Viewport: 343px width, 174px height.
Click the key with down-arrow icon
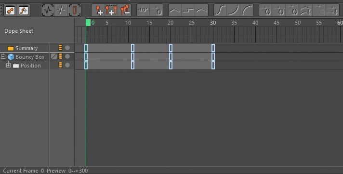pyautogui.click(x=333, y=10)
